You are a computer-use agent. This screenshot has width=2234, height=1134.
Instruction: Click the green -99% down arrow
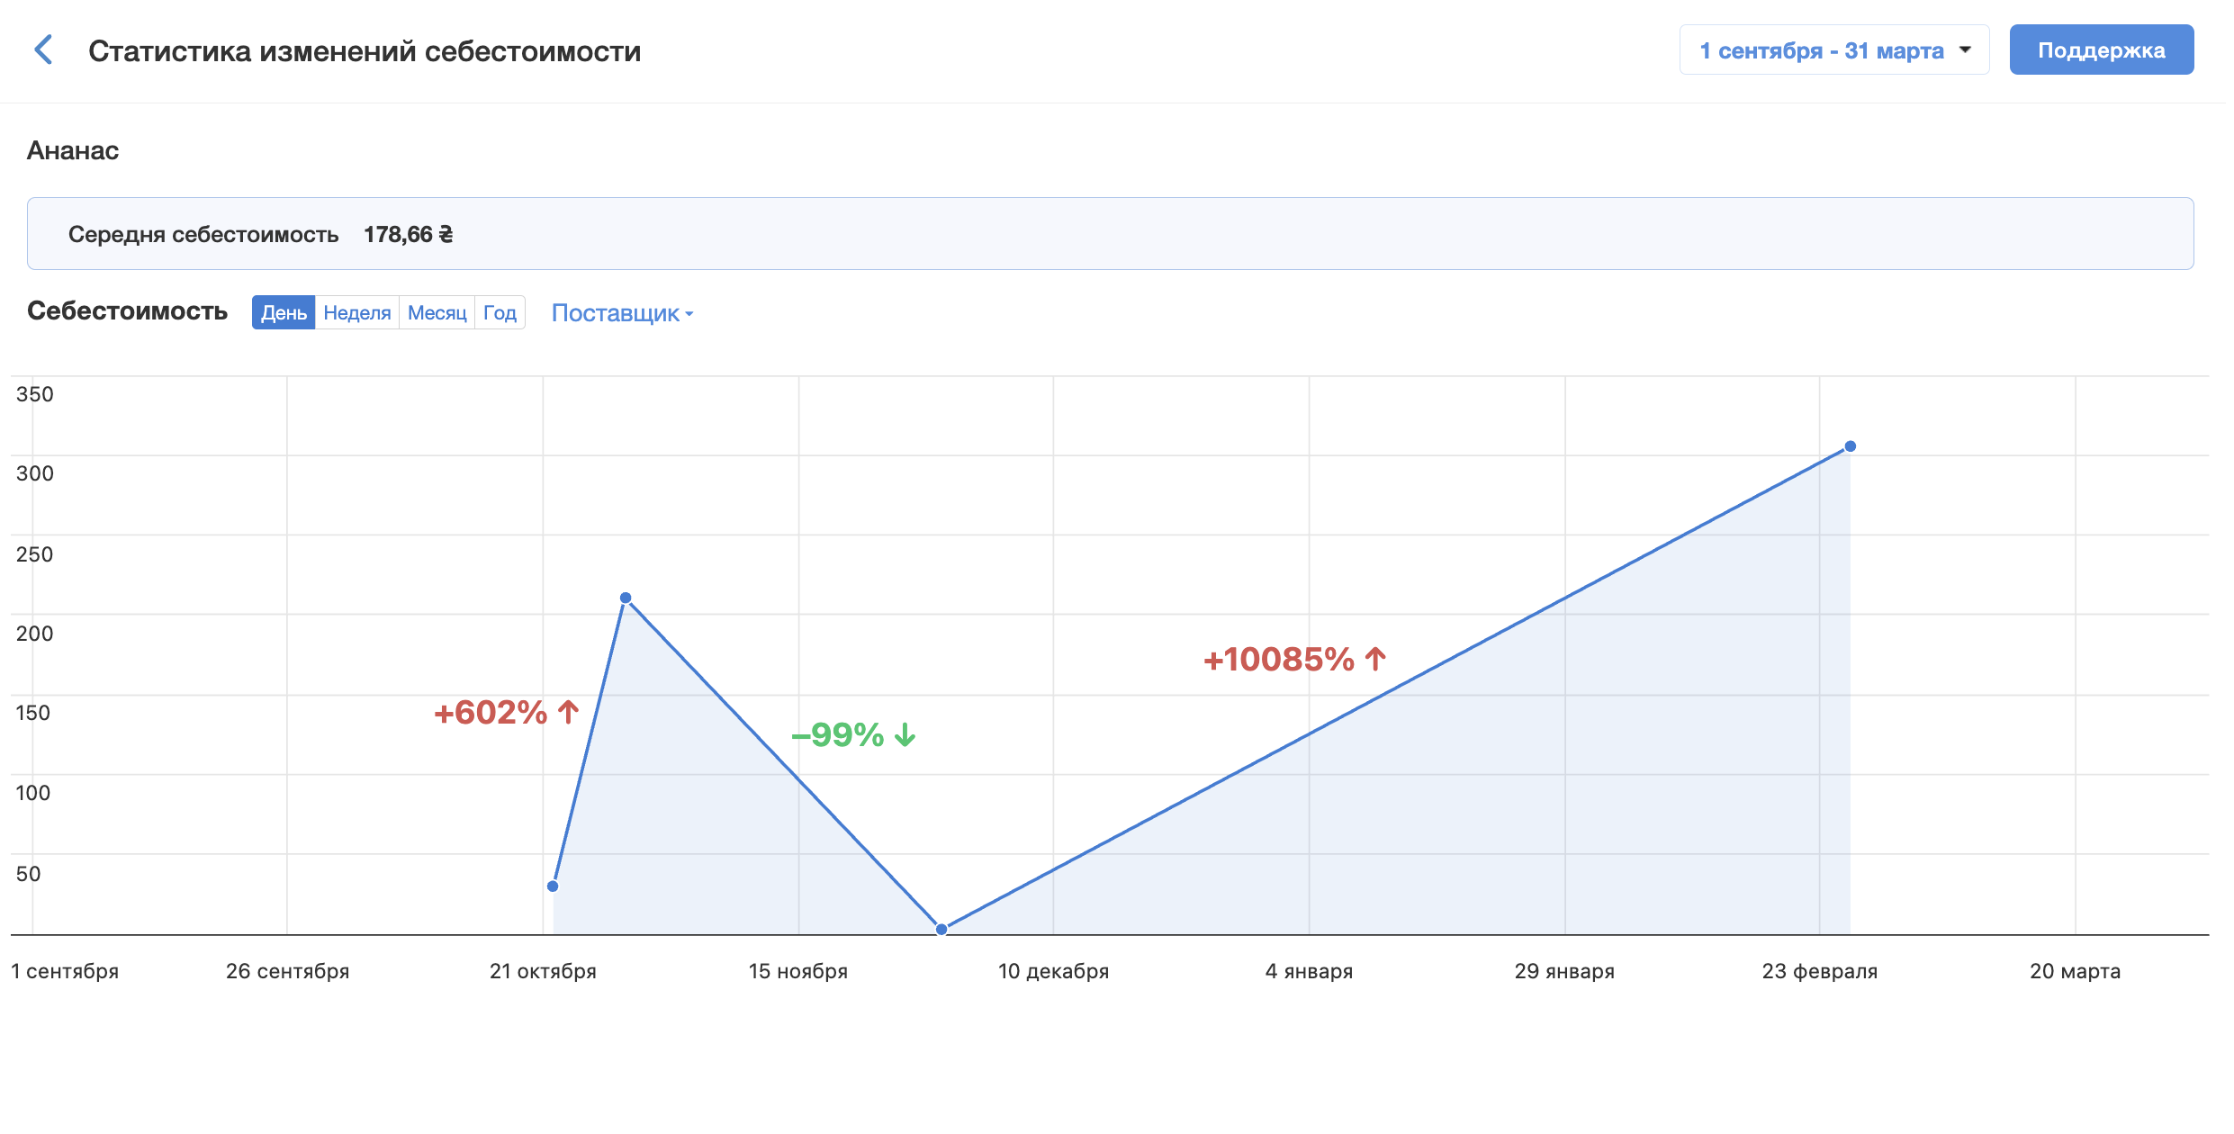[905, 735]
